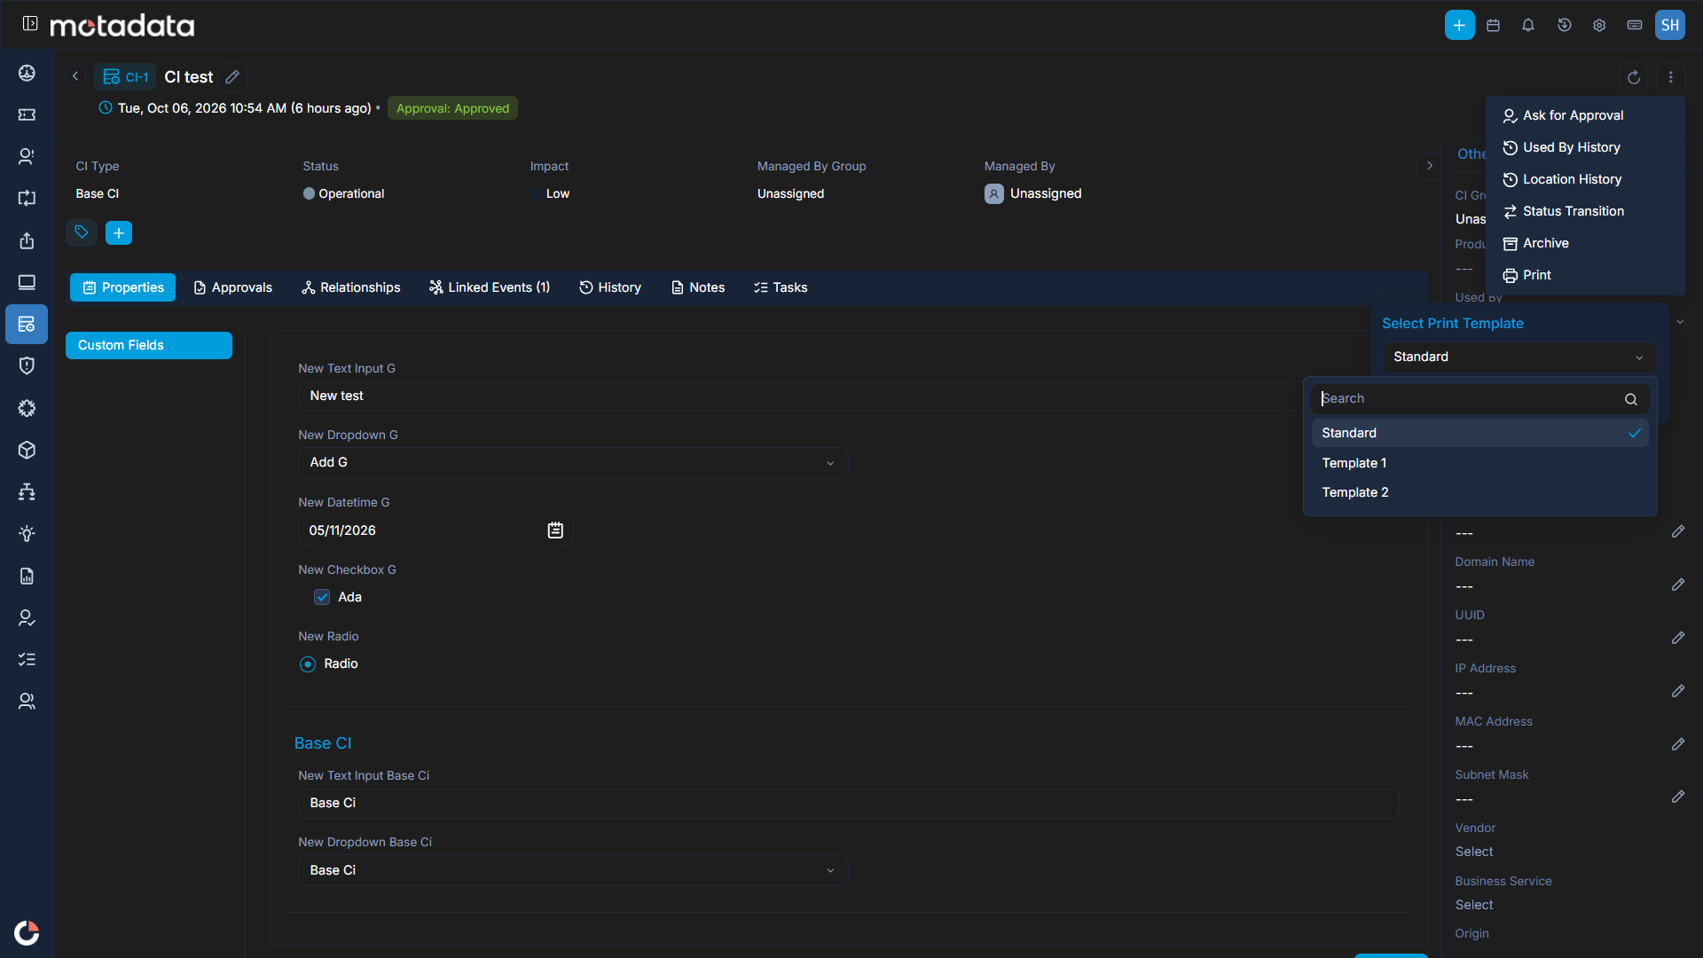Open the calendar picker for New Datetime G

coord(555,530)
